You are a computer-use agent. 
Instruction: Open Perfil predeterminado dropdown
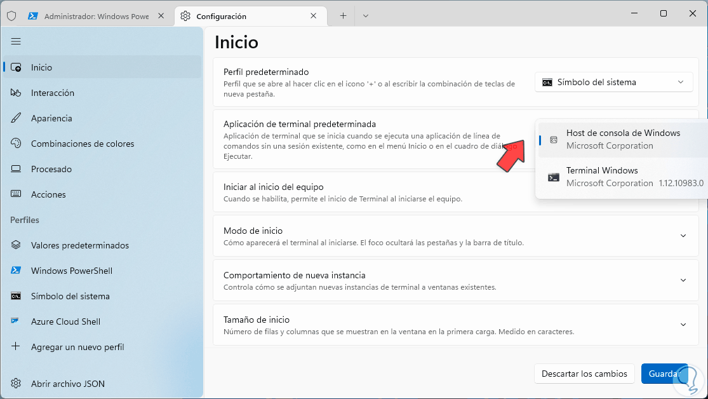click(x=613, y=82)
